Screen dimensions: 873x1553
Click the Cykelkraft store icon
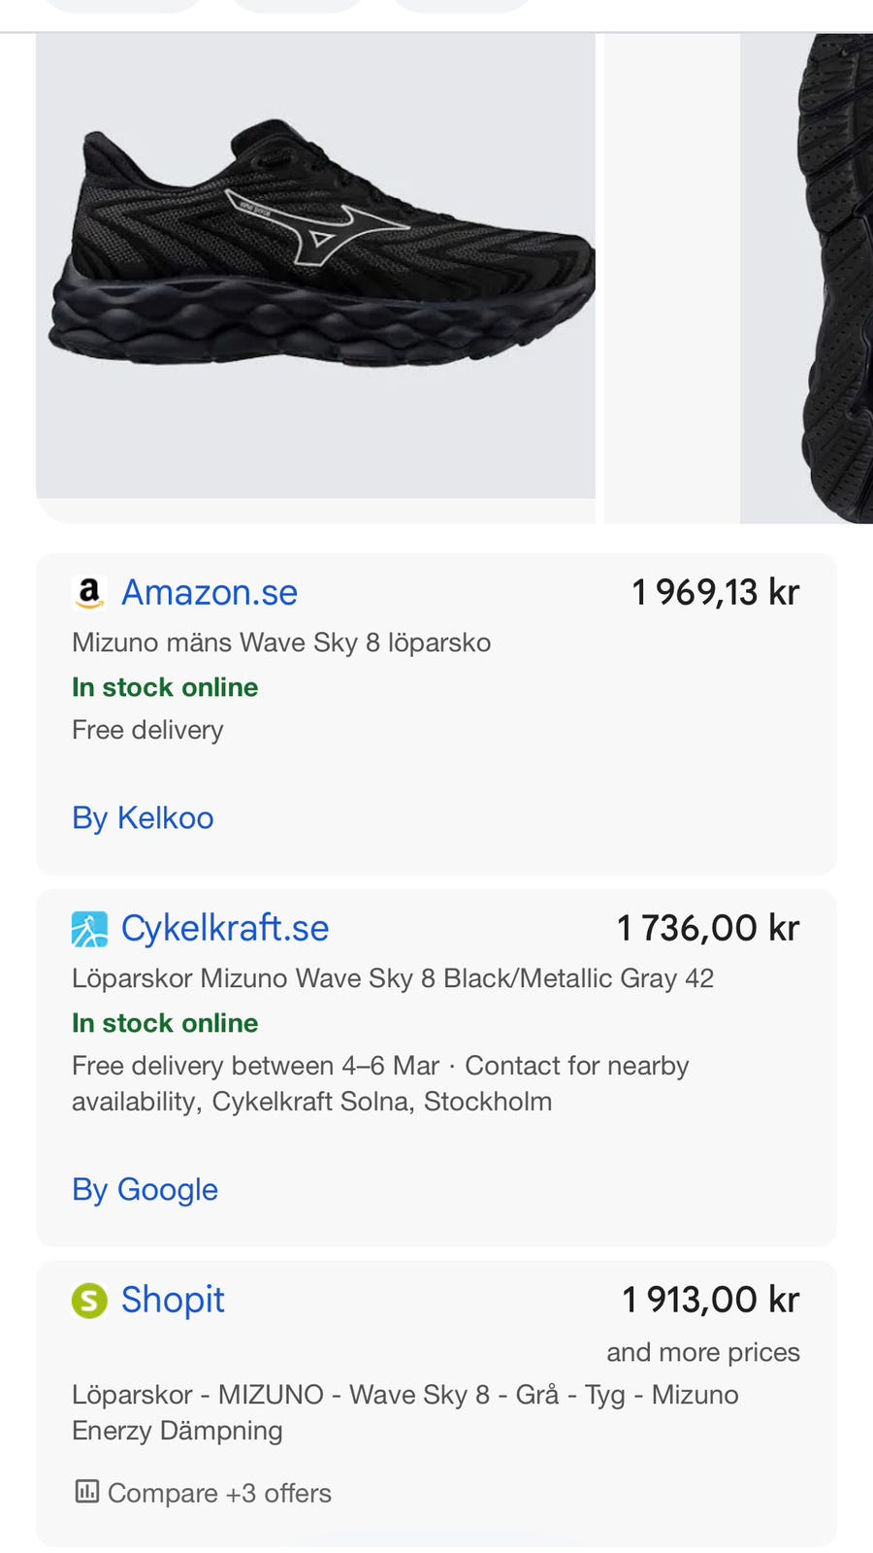pyautogui.click(x=89, y=929)
